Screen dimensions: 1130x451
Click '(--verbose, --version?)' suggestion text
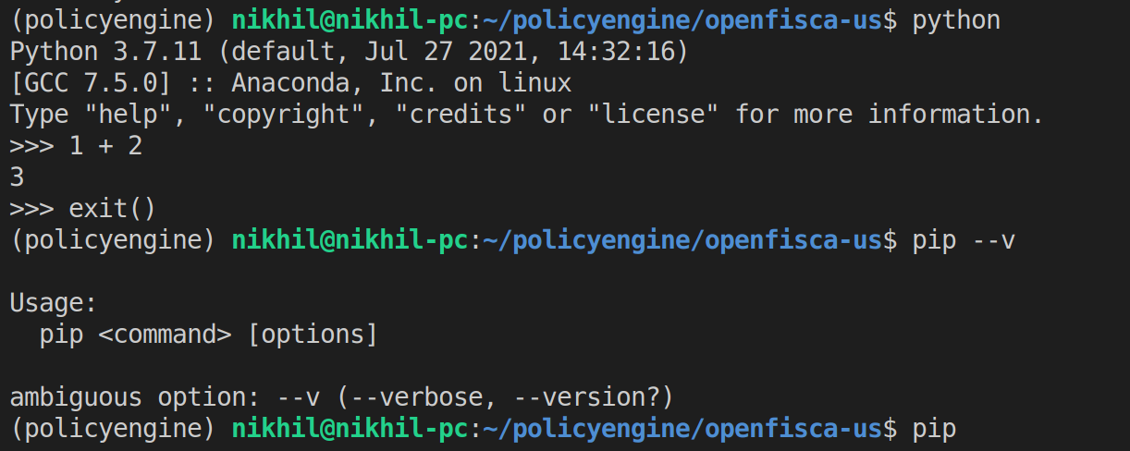pos(505,397)
